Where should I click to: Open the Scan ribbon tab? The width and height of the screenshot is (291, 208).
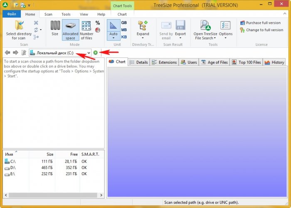48,14
